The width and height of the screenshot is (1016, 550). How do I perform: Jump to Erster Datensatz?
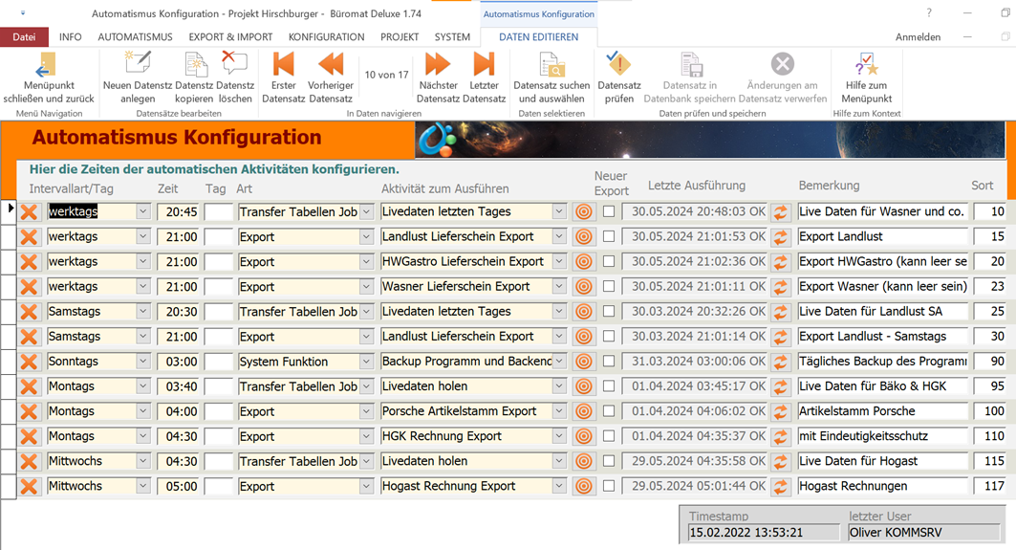(x=283, y=65)
